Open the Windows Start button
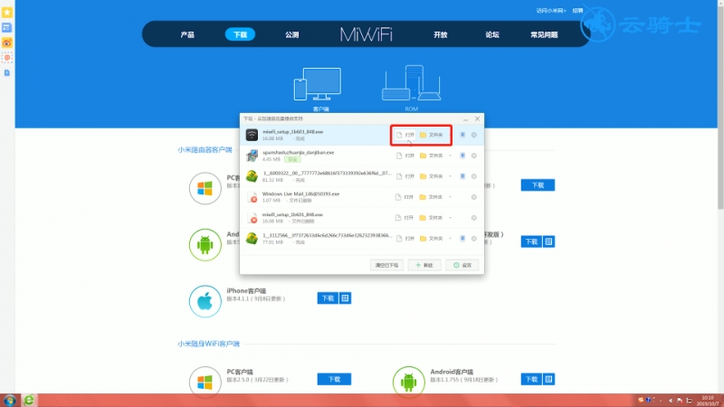 point(9,400)
